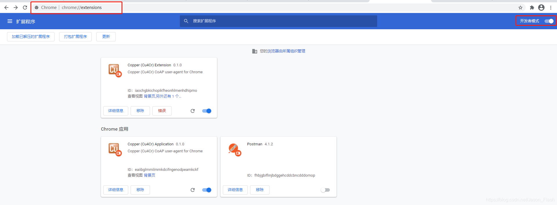Reload the Copper (Cu4Cr) Application

coord(193,190)
